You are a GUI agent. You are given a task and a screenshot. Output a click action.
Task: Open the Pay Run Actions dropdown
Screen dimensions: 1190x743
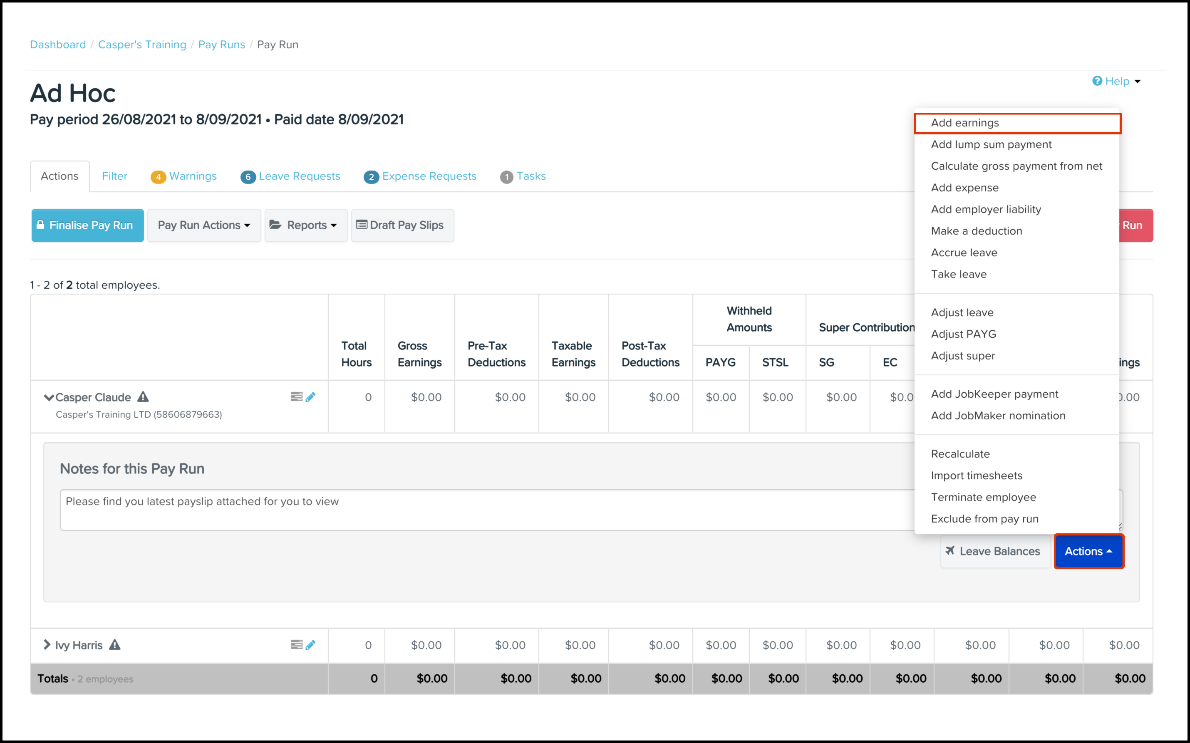pyautogui.click(x=204, y=225)
